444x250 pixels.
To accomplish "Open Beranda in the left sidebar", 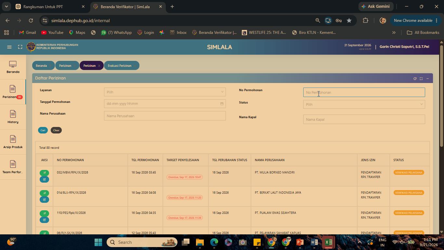I will 13,67.
